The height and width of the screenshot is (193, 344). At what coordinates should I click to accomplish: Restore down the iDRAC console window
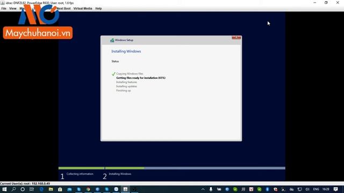[326, 3]
